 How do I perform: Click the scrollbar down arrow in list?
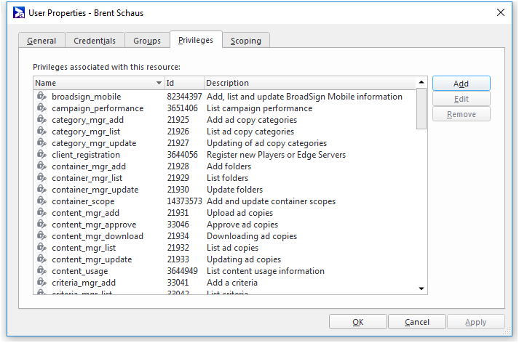(x=421, y=288)
